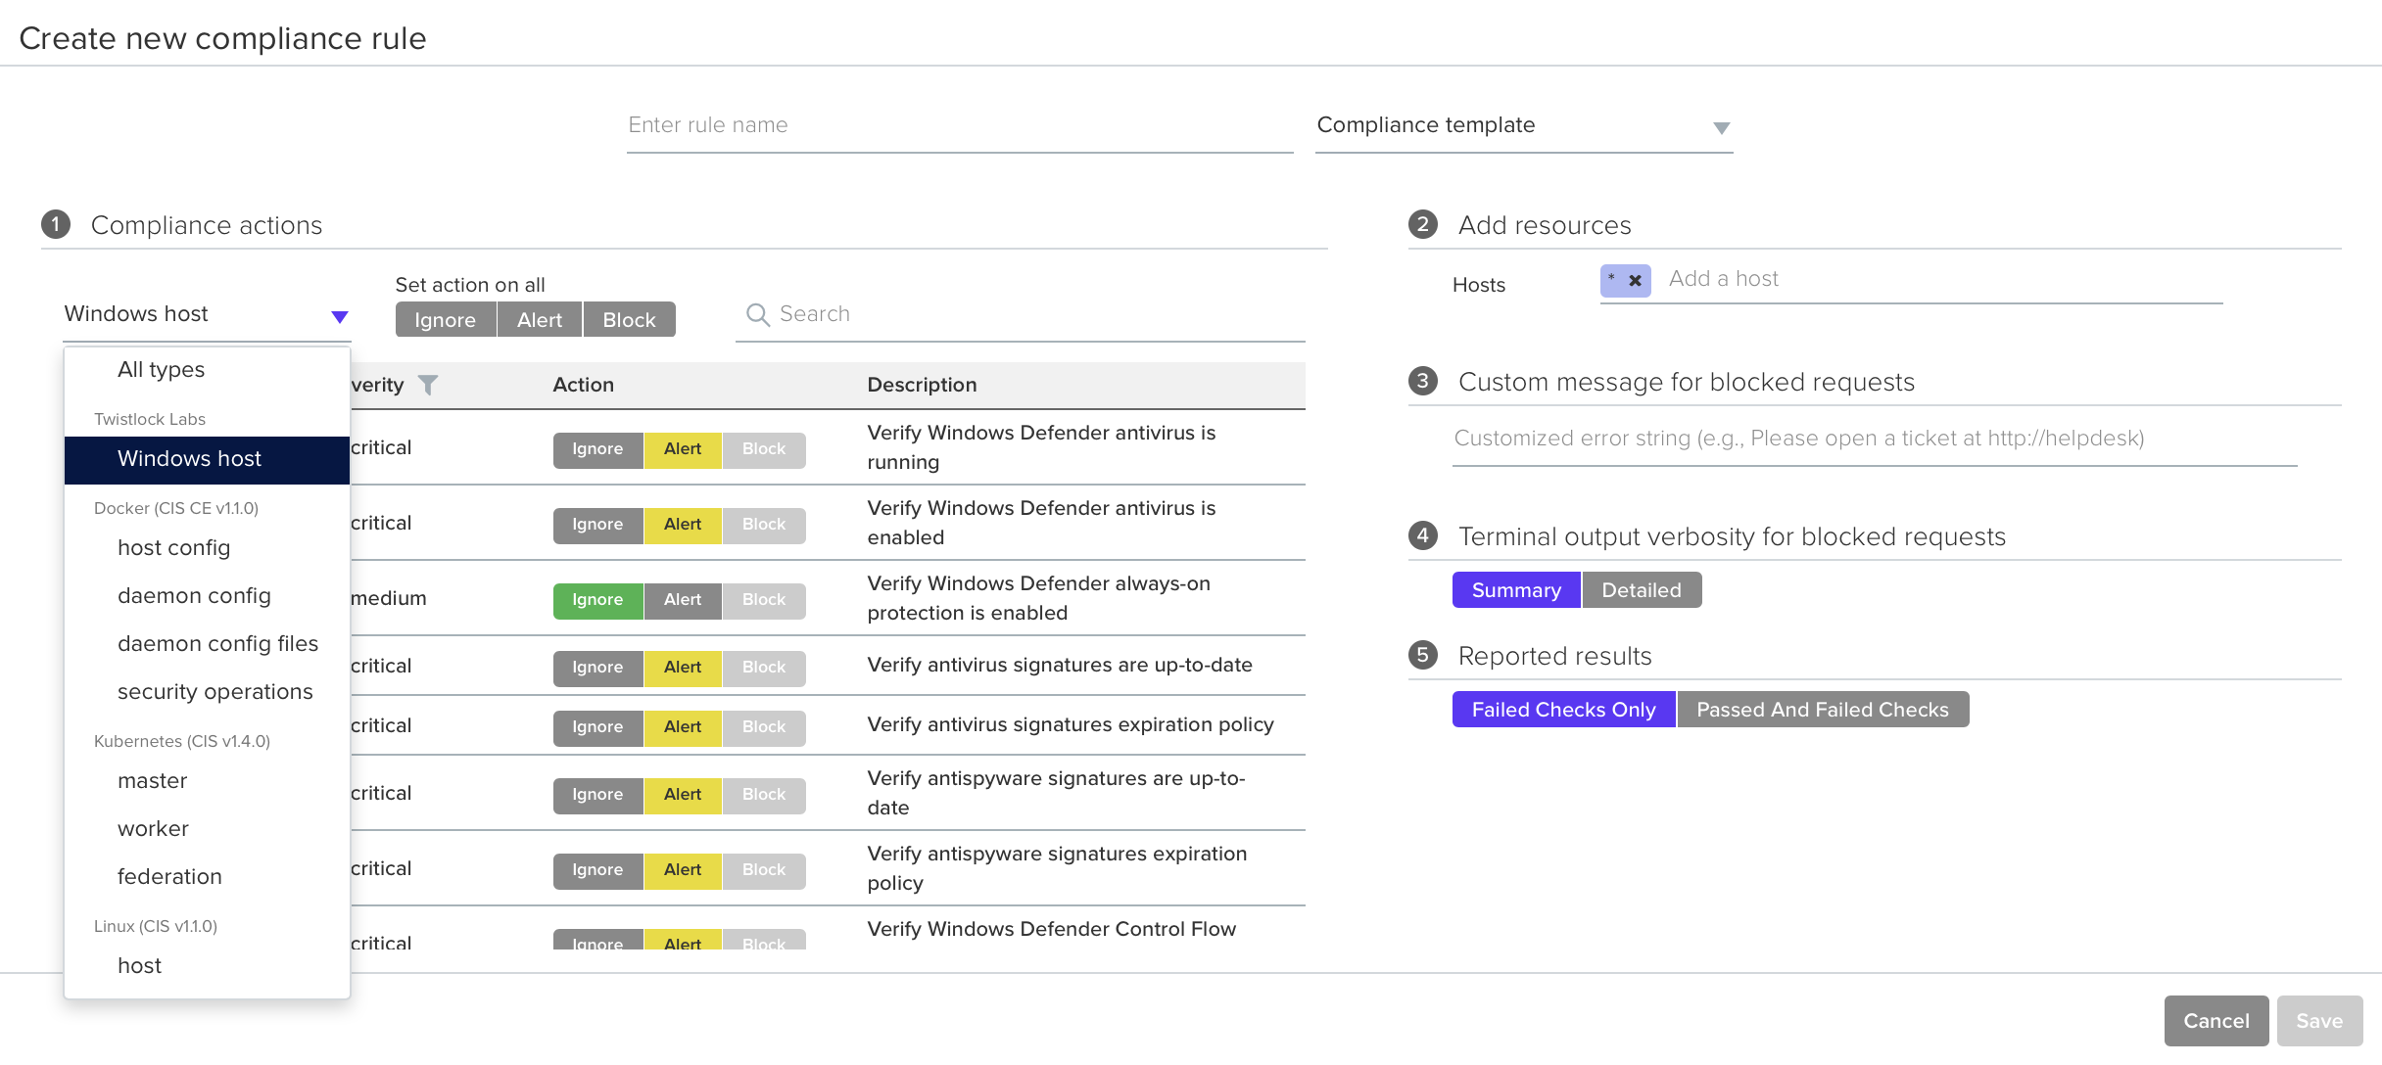Set Block for antivirus signatures up-to-date
The width and height of the screenshot is (2382, 1065).
point(764,668)
